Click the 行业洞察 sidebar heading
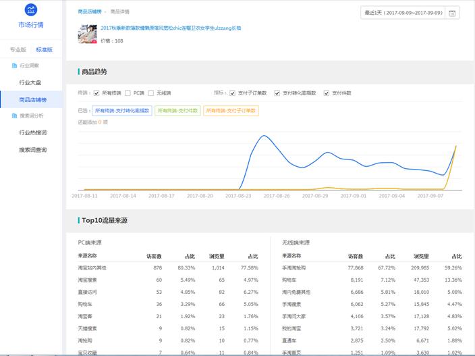Image resolution: width=475 pixels, height=356 pixels. 30,66
